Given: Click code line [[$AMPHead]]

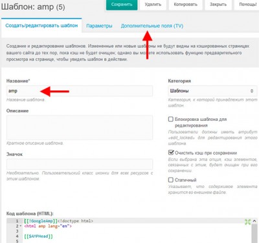Looking at the screenshot, I should click(x=38, y=237).
